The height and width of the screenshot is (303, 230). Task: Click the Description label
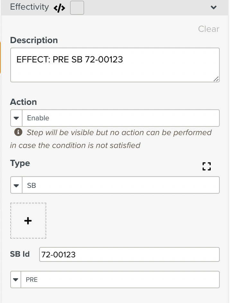click(34, 40)
